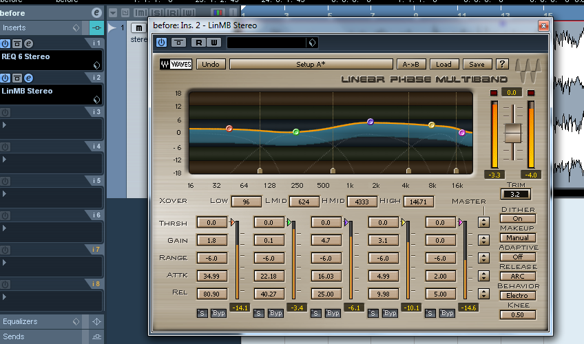The height and width of the screenshot is (344, 584).
Task: Click the Waves logo
Action: (176, 65)
